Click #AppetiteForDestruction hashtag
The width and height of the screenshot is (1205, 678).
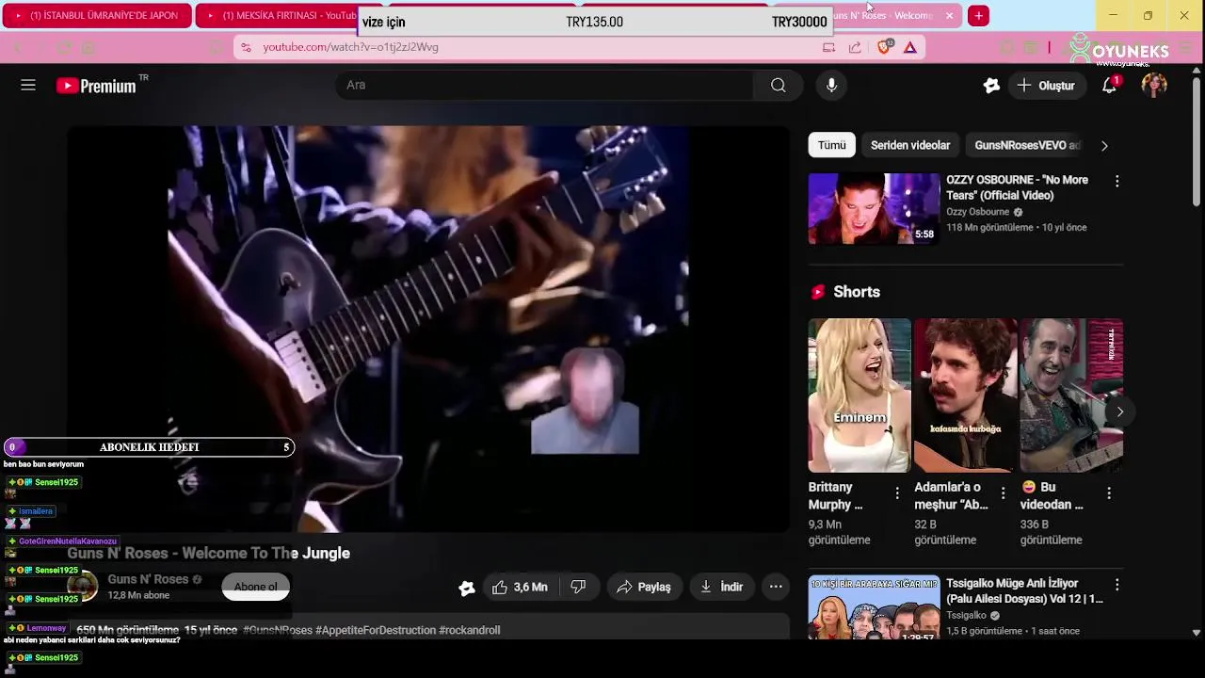click(375, 630)
